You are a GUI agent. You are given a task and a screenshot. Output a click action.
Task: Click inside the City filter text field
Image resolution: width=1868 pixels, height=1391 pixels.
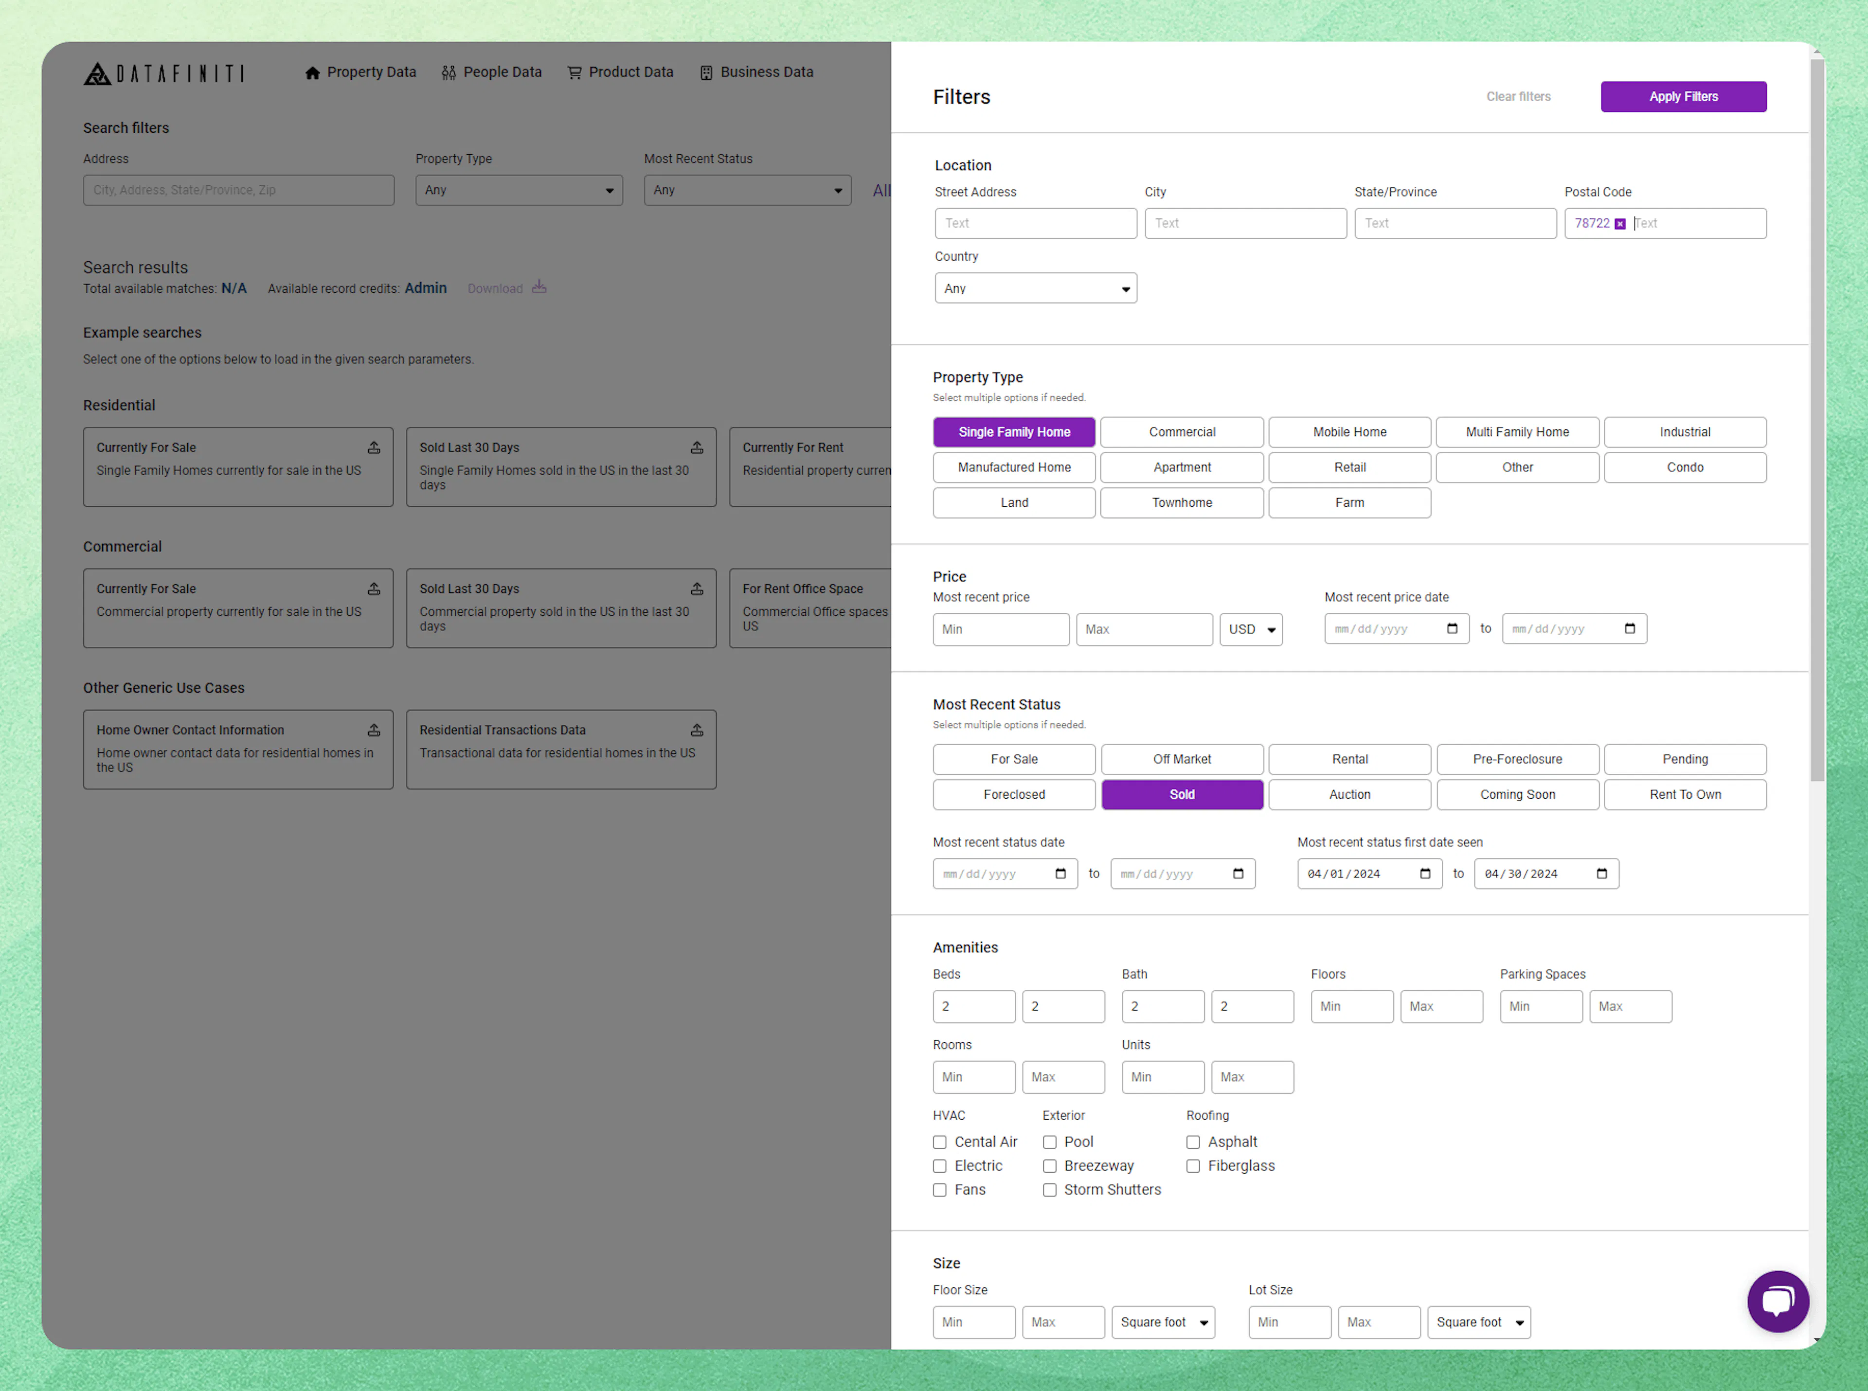point(1245,223)
